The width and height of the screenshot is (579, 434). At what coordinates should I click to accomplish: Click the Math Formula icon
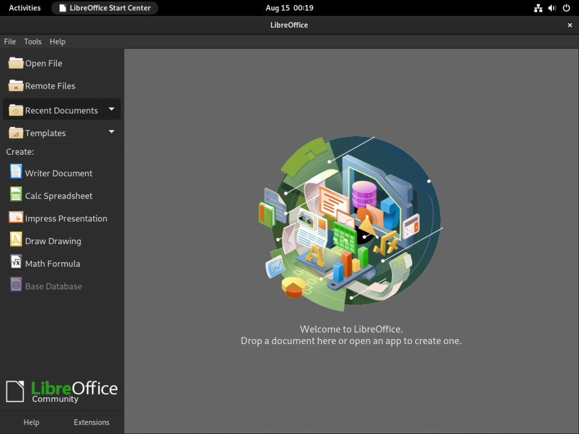click(16, 262)
